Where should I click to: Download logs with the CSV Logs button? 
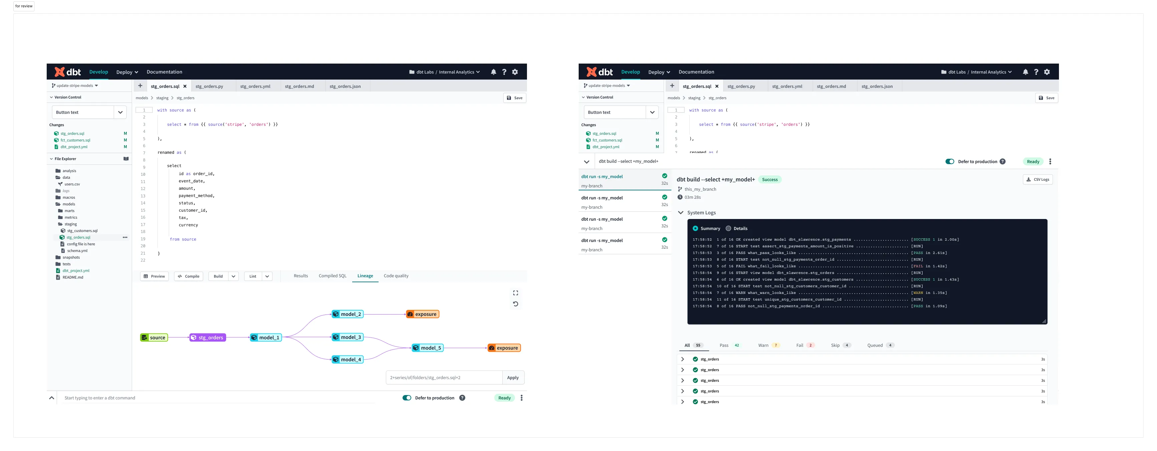[1038, 179]
